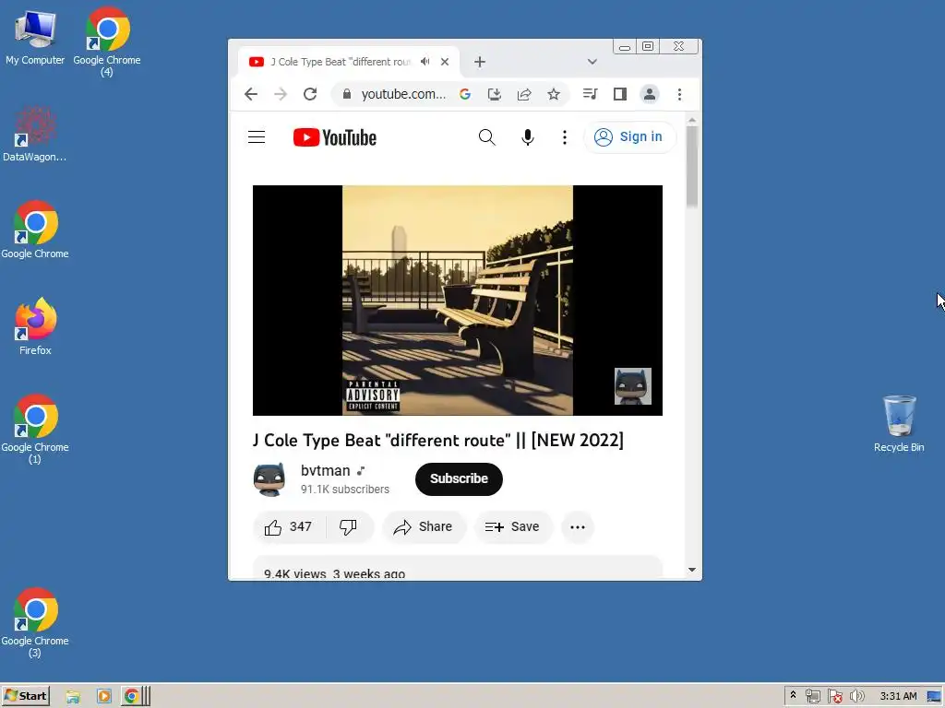Screen dimensions: 945x708
Task: Click the Google icon in address bar
Action: (465, 94)
